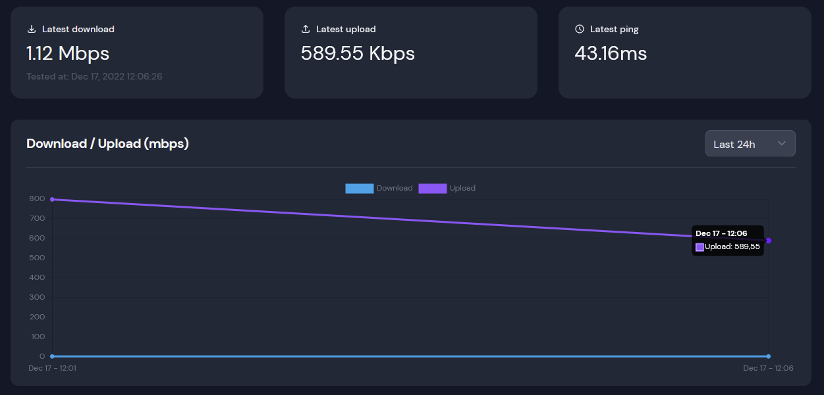The image size is (824, 395).
Task: Click the chevron arrow inside Last 24h selector
Action: point(782,143)
